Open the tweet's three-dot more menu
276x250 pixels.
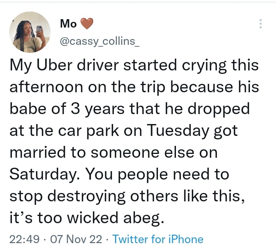coord(261,24)
